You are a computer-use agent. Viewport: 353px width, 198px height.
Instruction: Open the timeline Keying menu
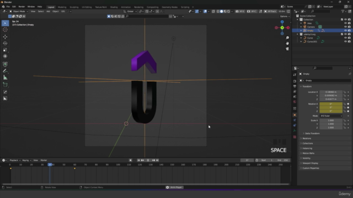(x=26, y=160)
